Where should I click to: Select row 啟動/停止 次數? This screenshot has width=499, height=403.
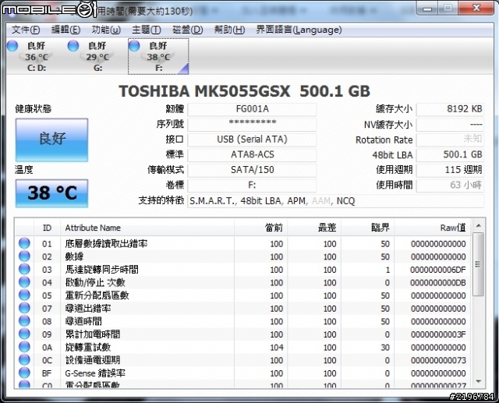(x=243, y=283)
